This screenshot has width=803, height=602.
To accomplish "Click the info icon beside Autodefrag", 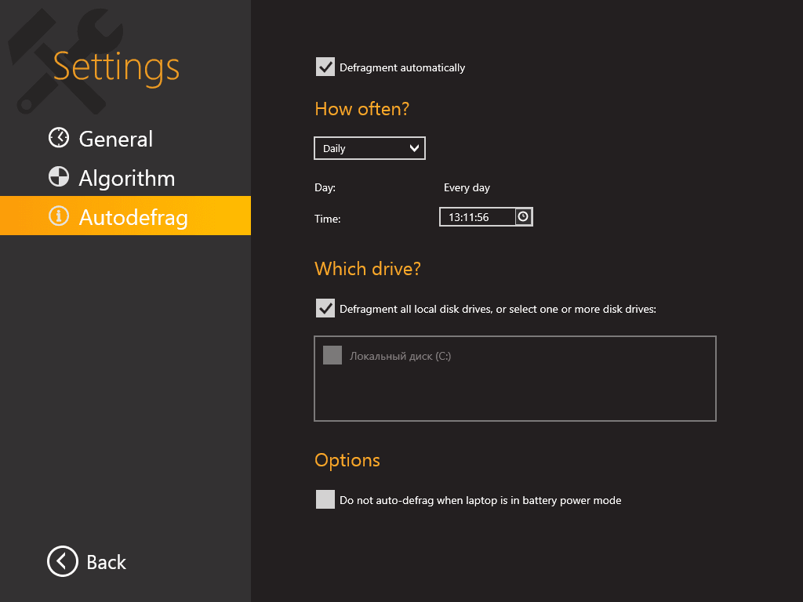I will click(59, 216).
